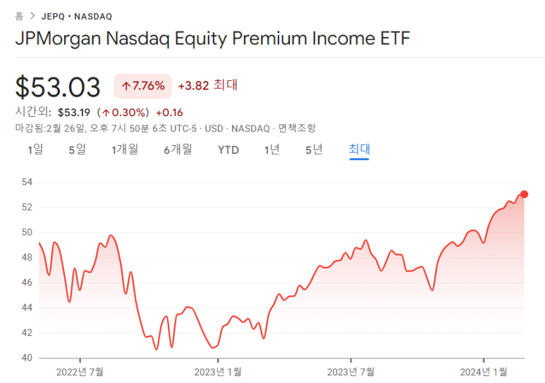Click the up arrow in 7.76% badge
This screenshot has width=545, height=383.
[x=125, y=86]
